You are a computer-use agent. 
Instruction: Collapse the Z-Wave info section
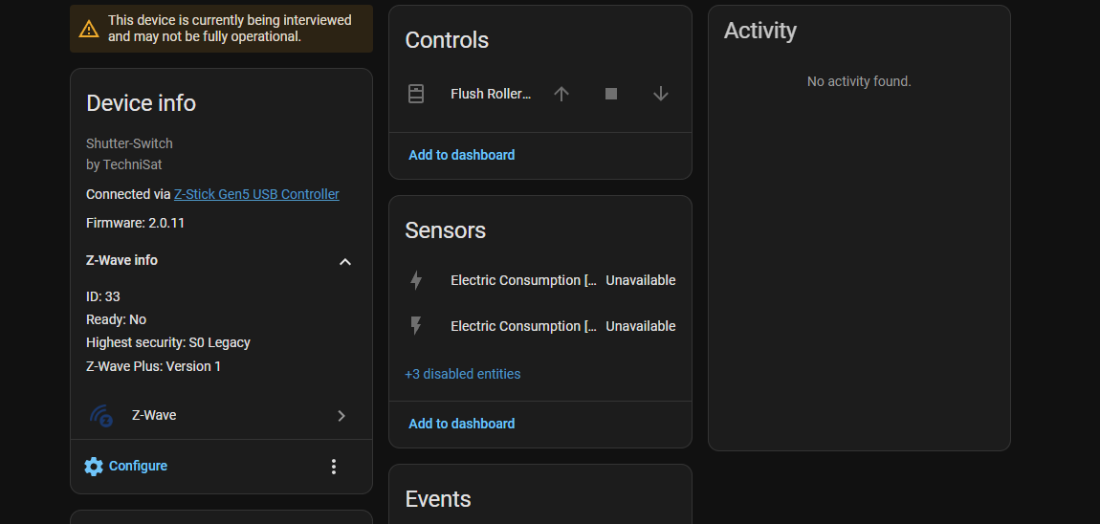click(x=345, y=261)
